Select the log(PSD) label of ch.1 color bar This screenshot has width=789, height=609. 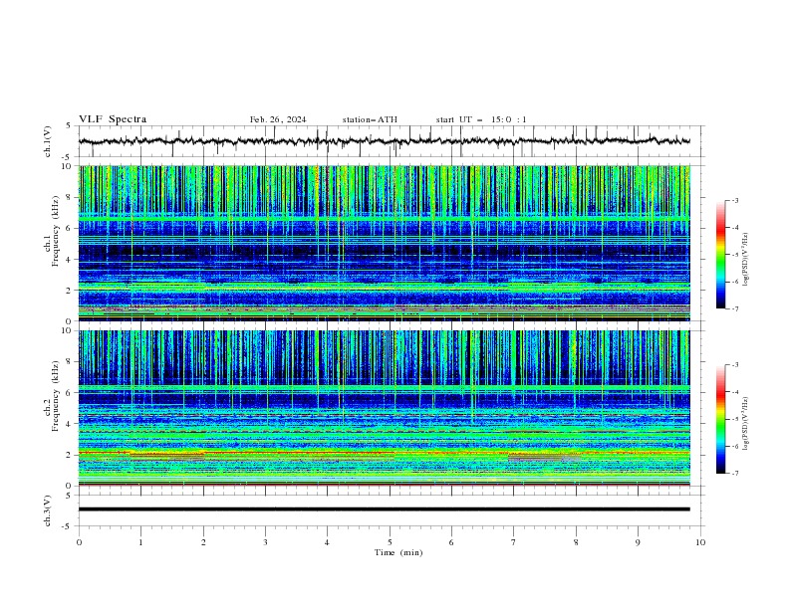[745, 260]
